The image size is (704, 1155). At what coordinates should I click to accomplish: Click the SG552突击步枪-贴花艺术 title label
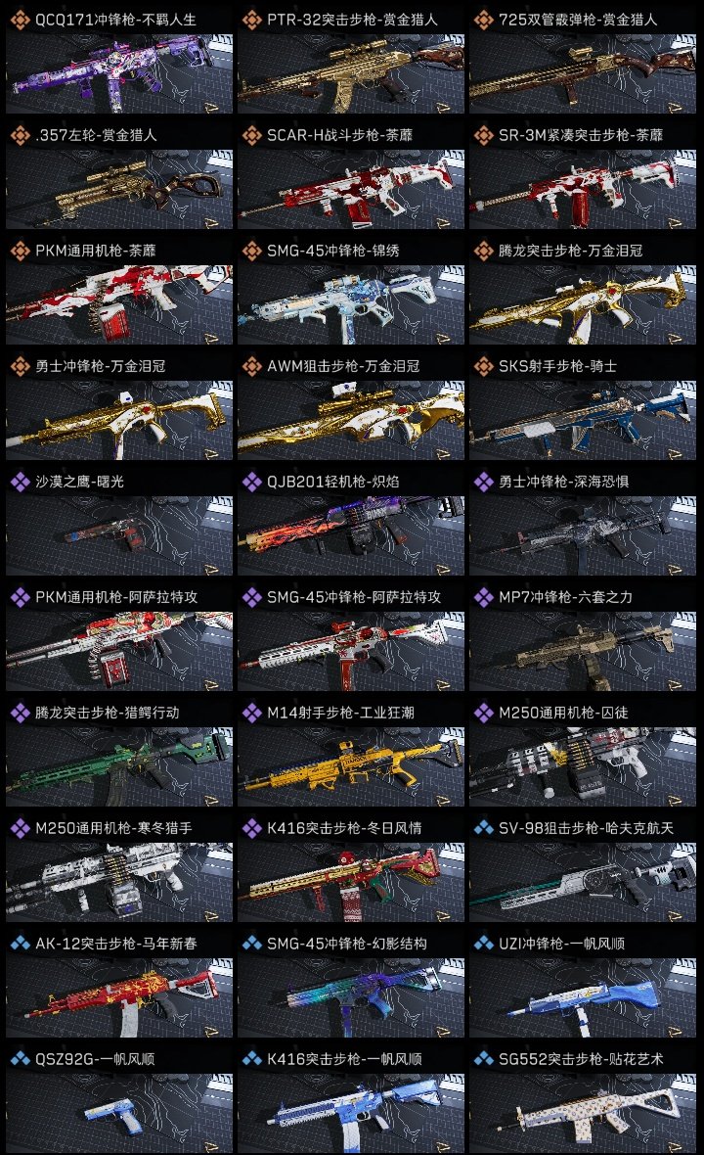(581, 1059)
